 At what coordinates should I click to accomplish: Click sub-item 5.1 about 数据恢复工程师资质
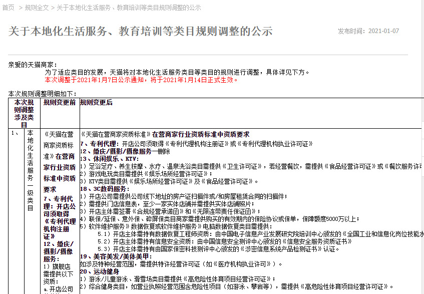coord(261,234)
